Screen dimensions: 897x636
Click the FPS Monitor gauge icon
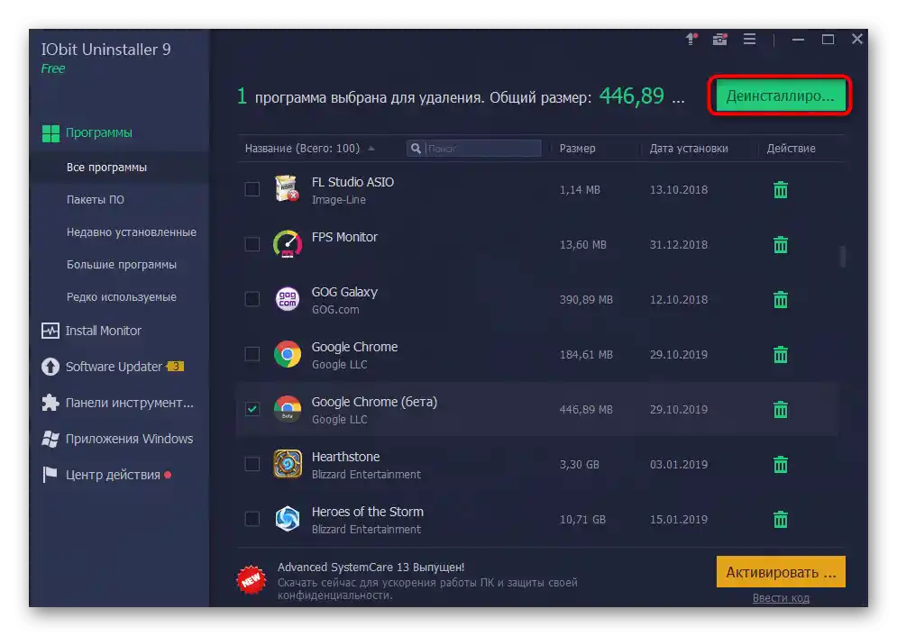pos(288,244)
